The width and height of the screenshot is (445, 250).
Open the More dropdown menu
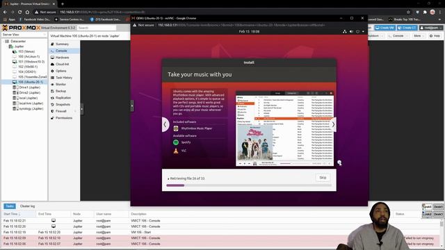pyautogui.click(x=419, y=36)
